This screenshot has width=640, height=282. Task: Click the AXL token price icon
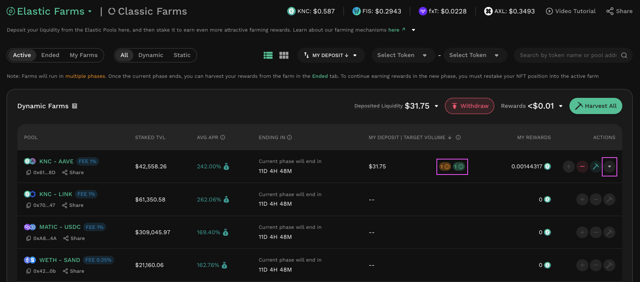pyautogui.click(x=488, y=11)
